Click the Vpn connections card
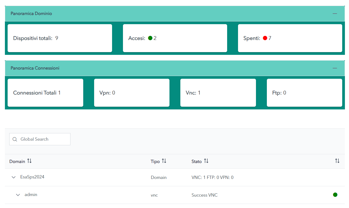Viewport: 349px width, 208px height. pyautogui.click(x=132, y=93)
